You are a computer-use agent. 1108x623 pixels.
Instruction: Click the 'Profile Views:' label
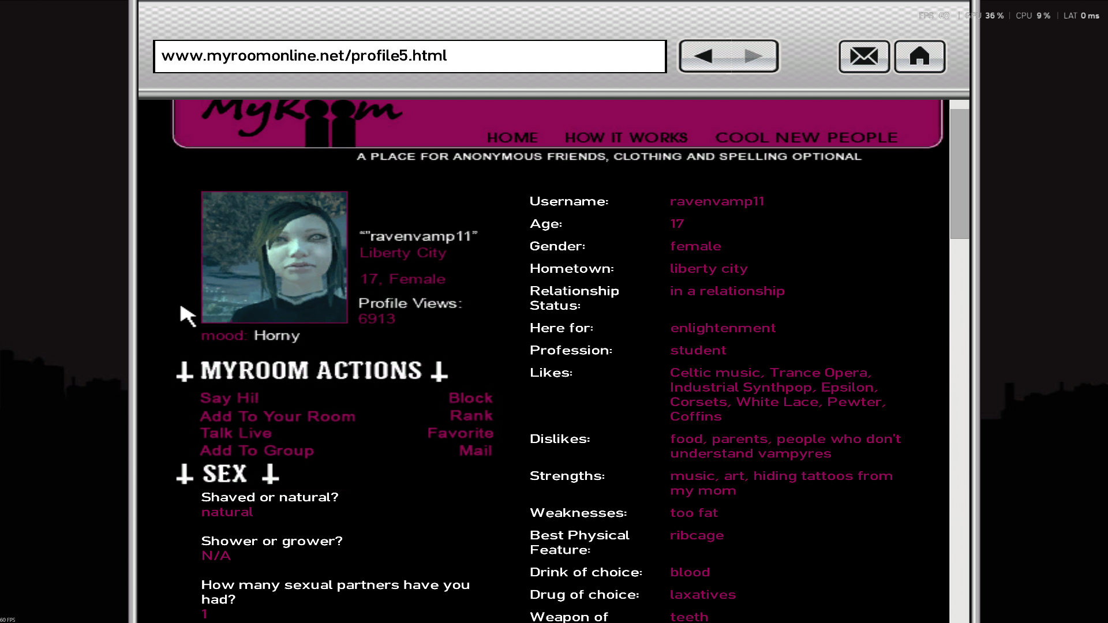pos(410,303)
